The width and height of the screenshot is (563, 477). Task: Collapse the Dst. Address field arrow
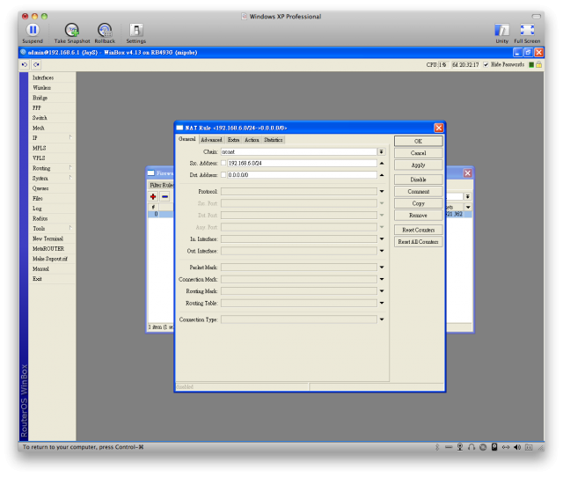[382, 175]
